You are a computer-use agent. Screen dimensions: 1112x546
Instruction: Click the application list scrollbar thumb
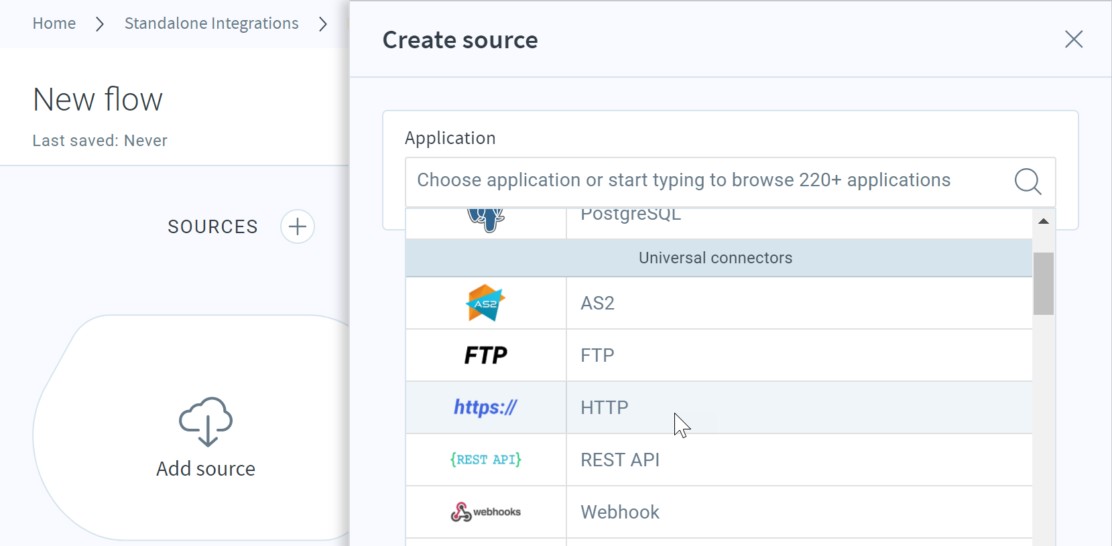click(1044, 283)
